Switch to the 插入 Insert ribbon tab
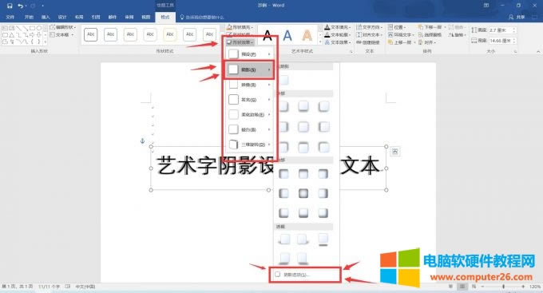The width and height of the screenshot is (543, 293). (46, 17)
